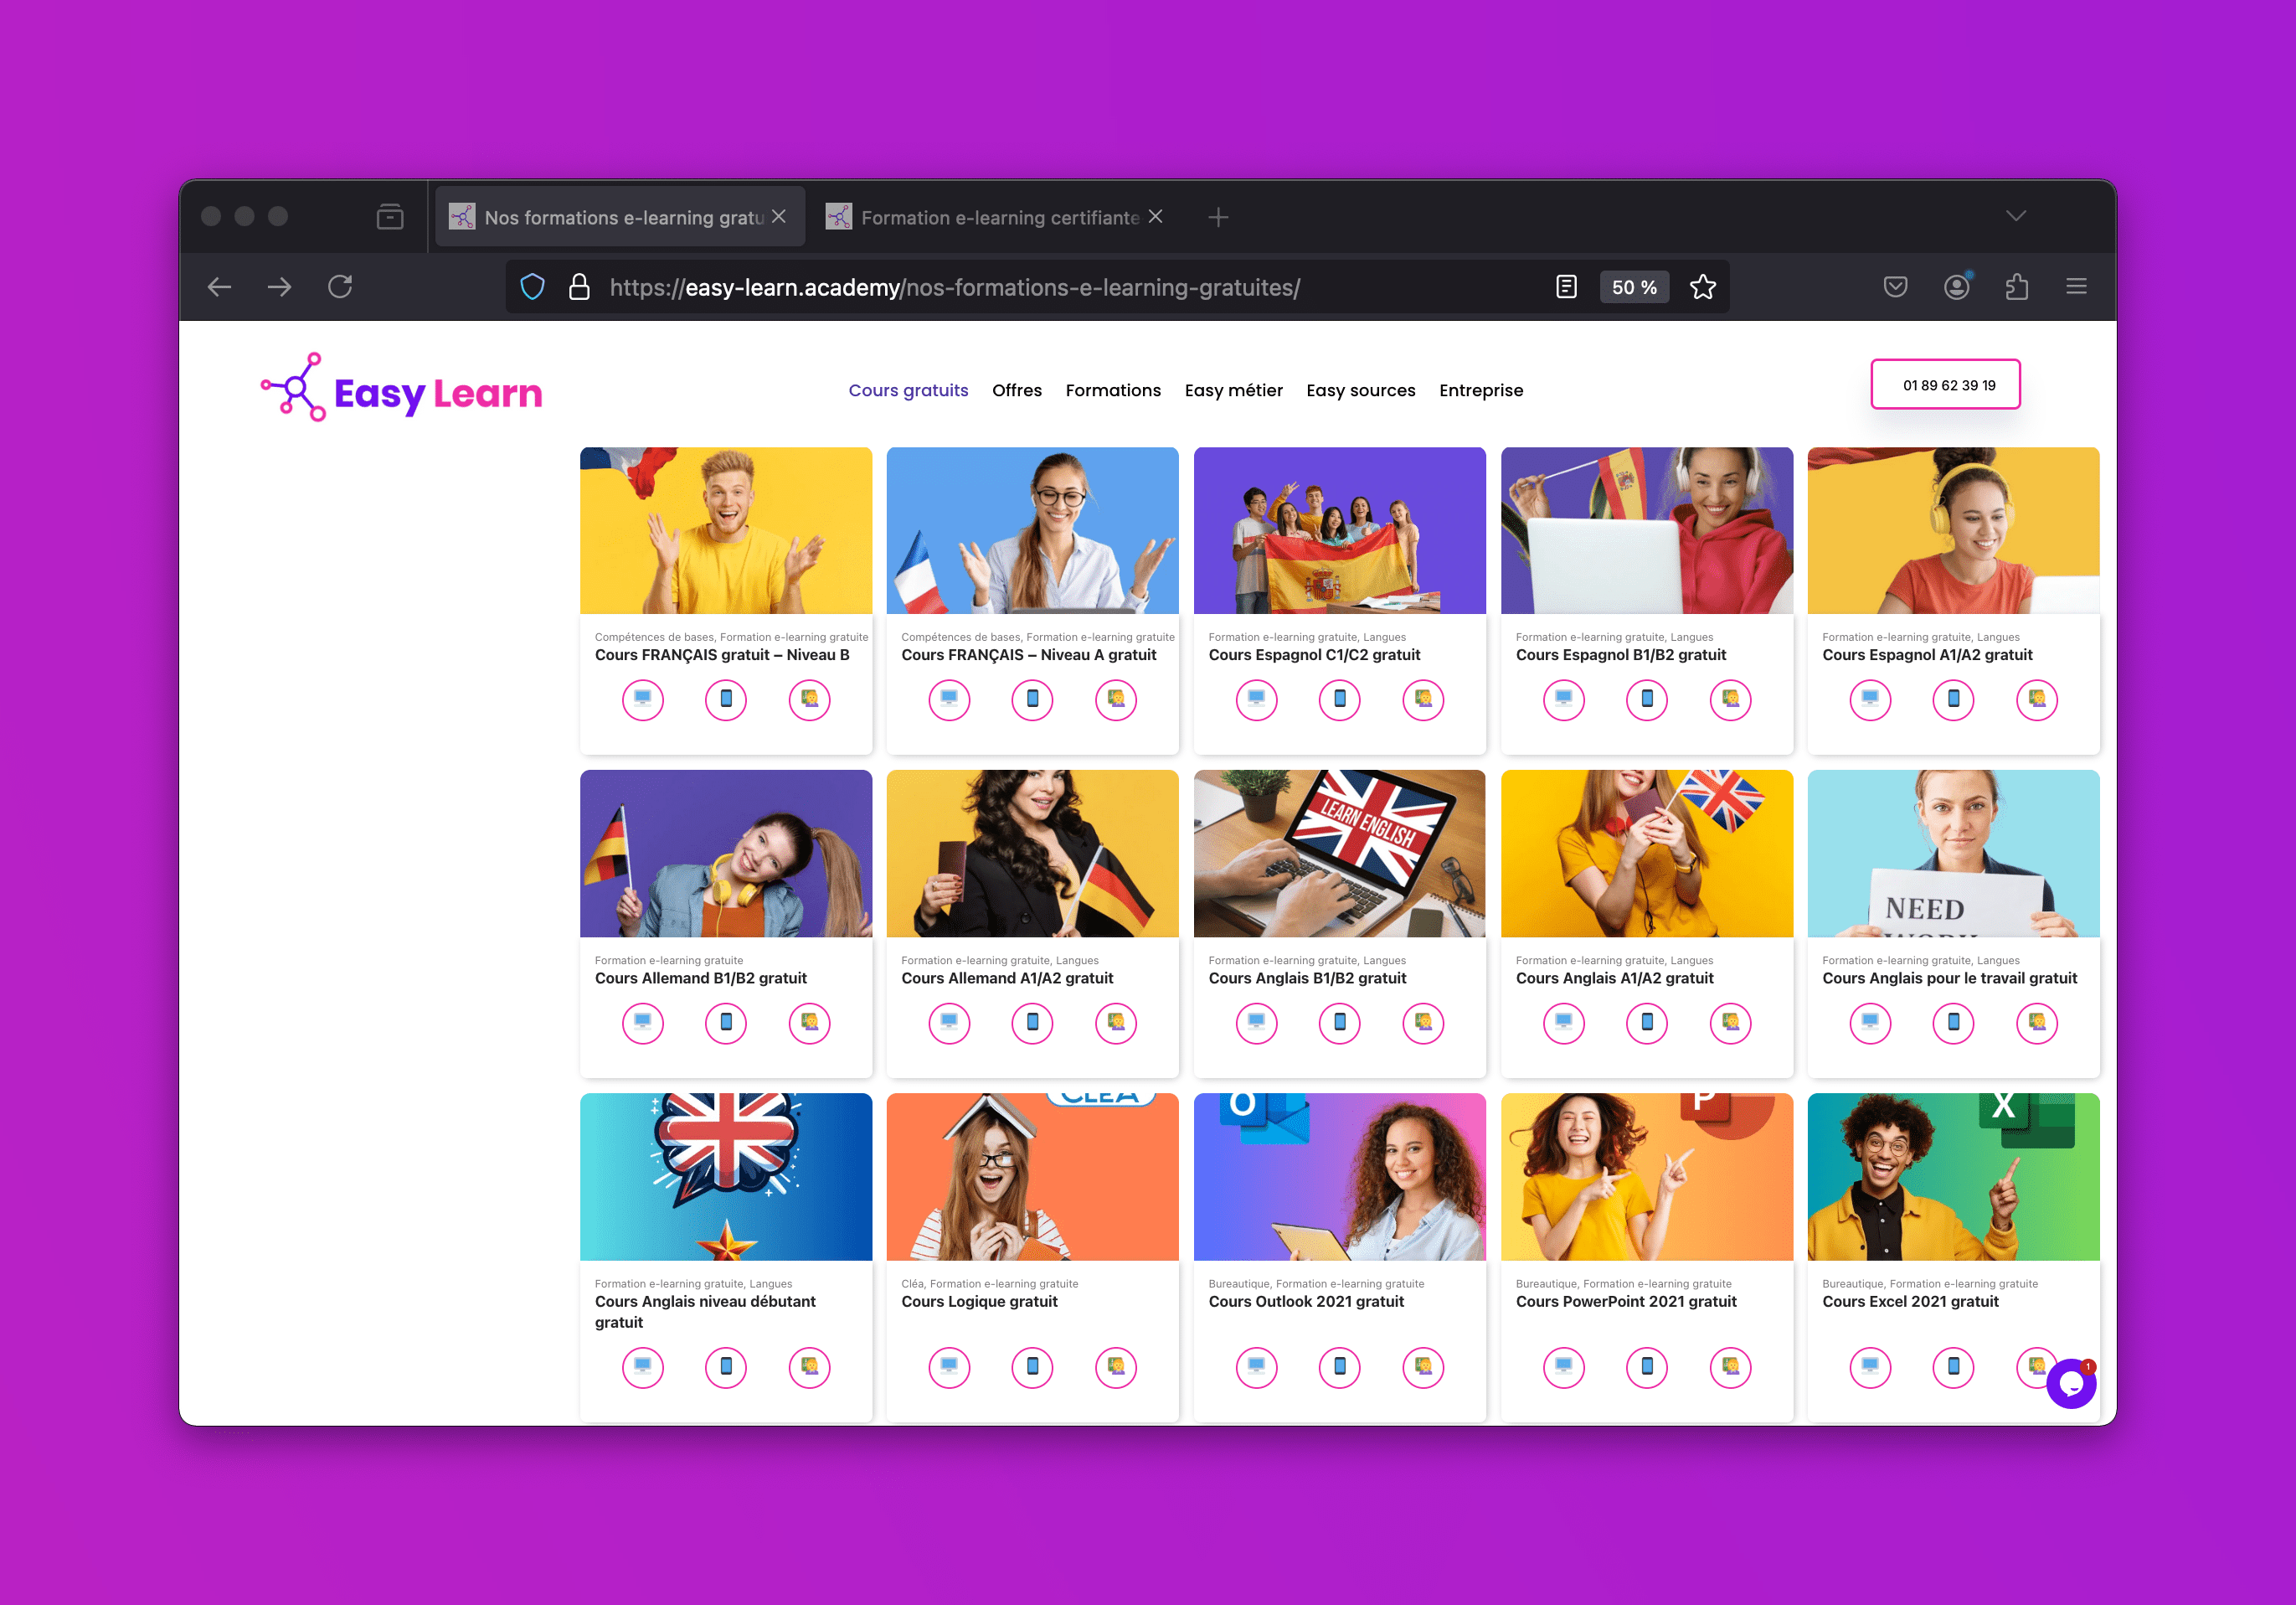Open the extensions puzzle icon

coord(2016,287)
